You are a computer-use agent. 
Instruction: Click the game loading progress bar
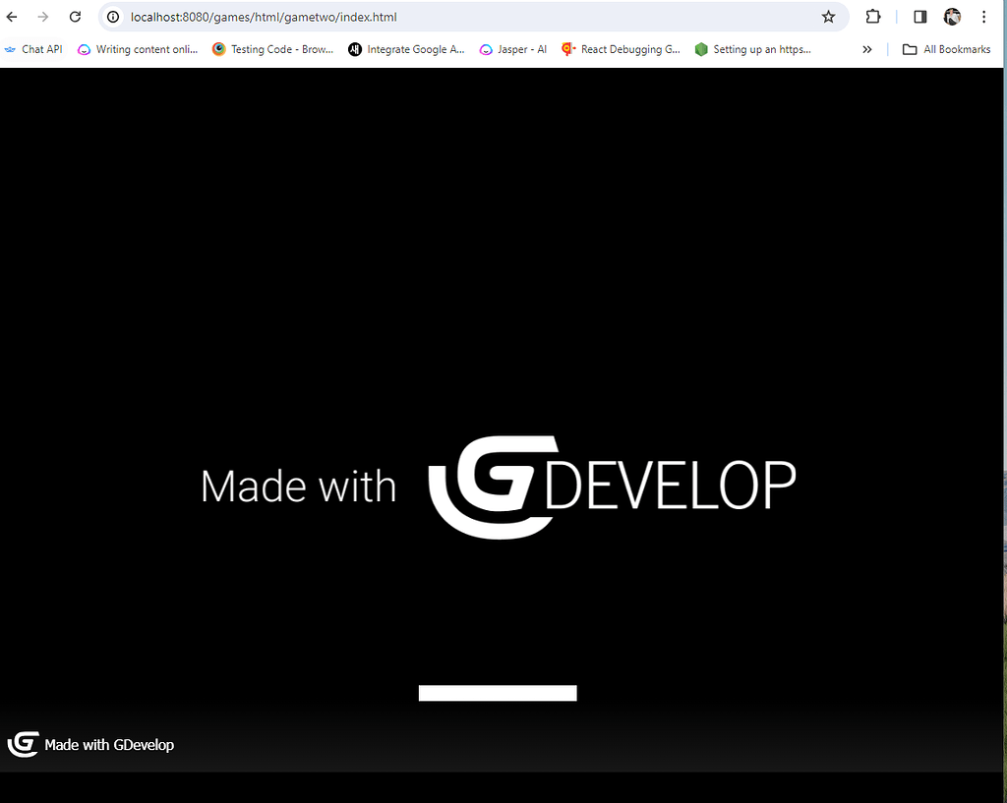pos(498,692)
